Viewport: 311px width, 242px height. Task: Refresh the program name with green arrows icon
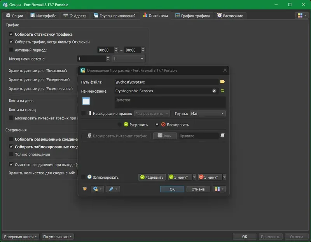coord(222,91)
